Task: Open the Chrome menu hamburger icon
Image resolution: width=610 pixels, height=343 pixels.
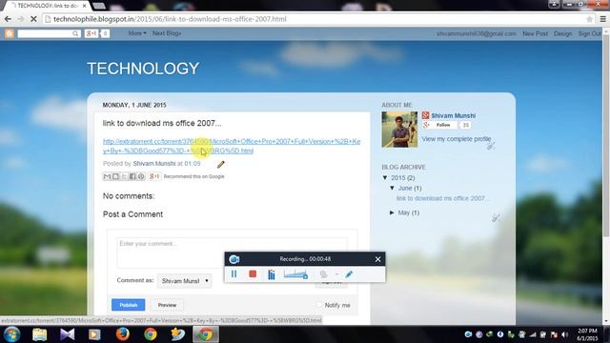Action: (602, 19)
